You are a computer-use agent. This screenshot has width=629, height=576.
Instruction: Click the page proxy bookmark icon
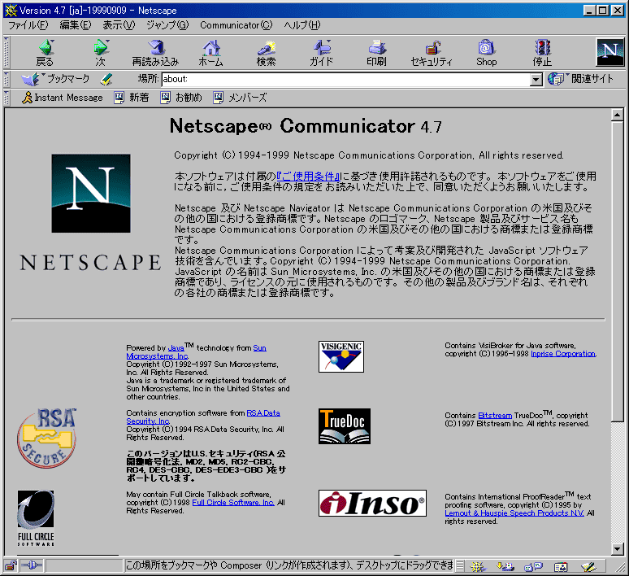coord(106,79)
